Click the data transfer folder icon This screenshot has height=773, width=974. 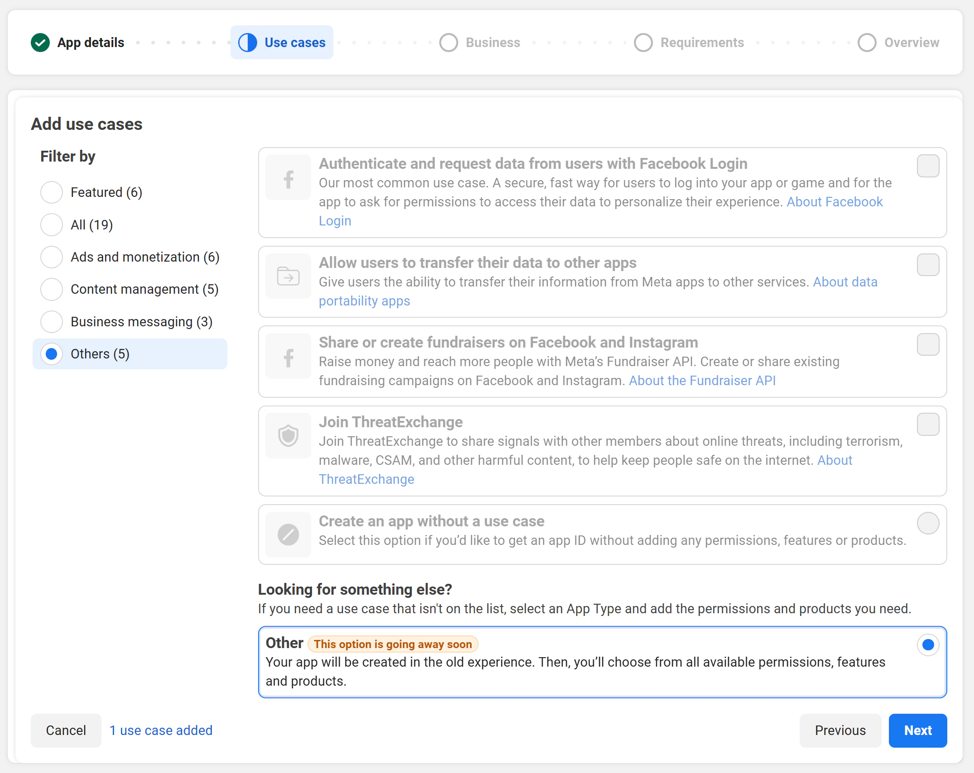(x=288, y=276)
